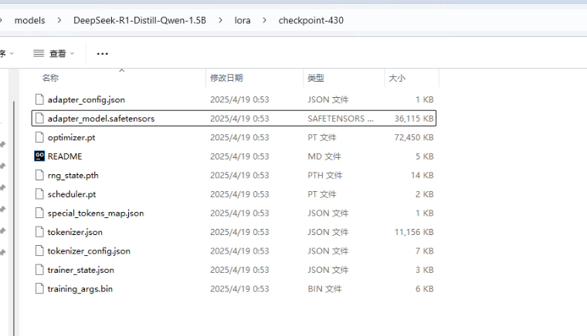Click the 3 KB size value
This screenshot has width=587, height=336.
point(425,270)
